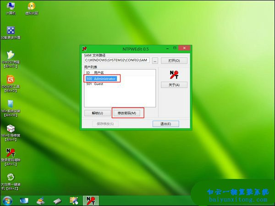Open the Windows Start orb
The width and height of the screenshot is (275, 206).
point(7,201)
